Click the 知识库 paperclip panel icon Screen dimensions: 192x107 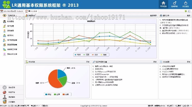pyautogui.click(x=94, y=62)
